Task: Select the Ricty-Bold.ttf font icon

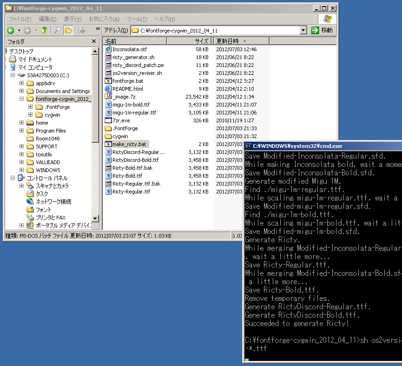Action: click(108, 176)
